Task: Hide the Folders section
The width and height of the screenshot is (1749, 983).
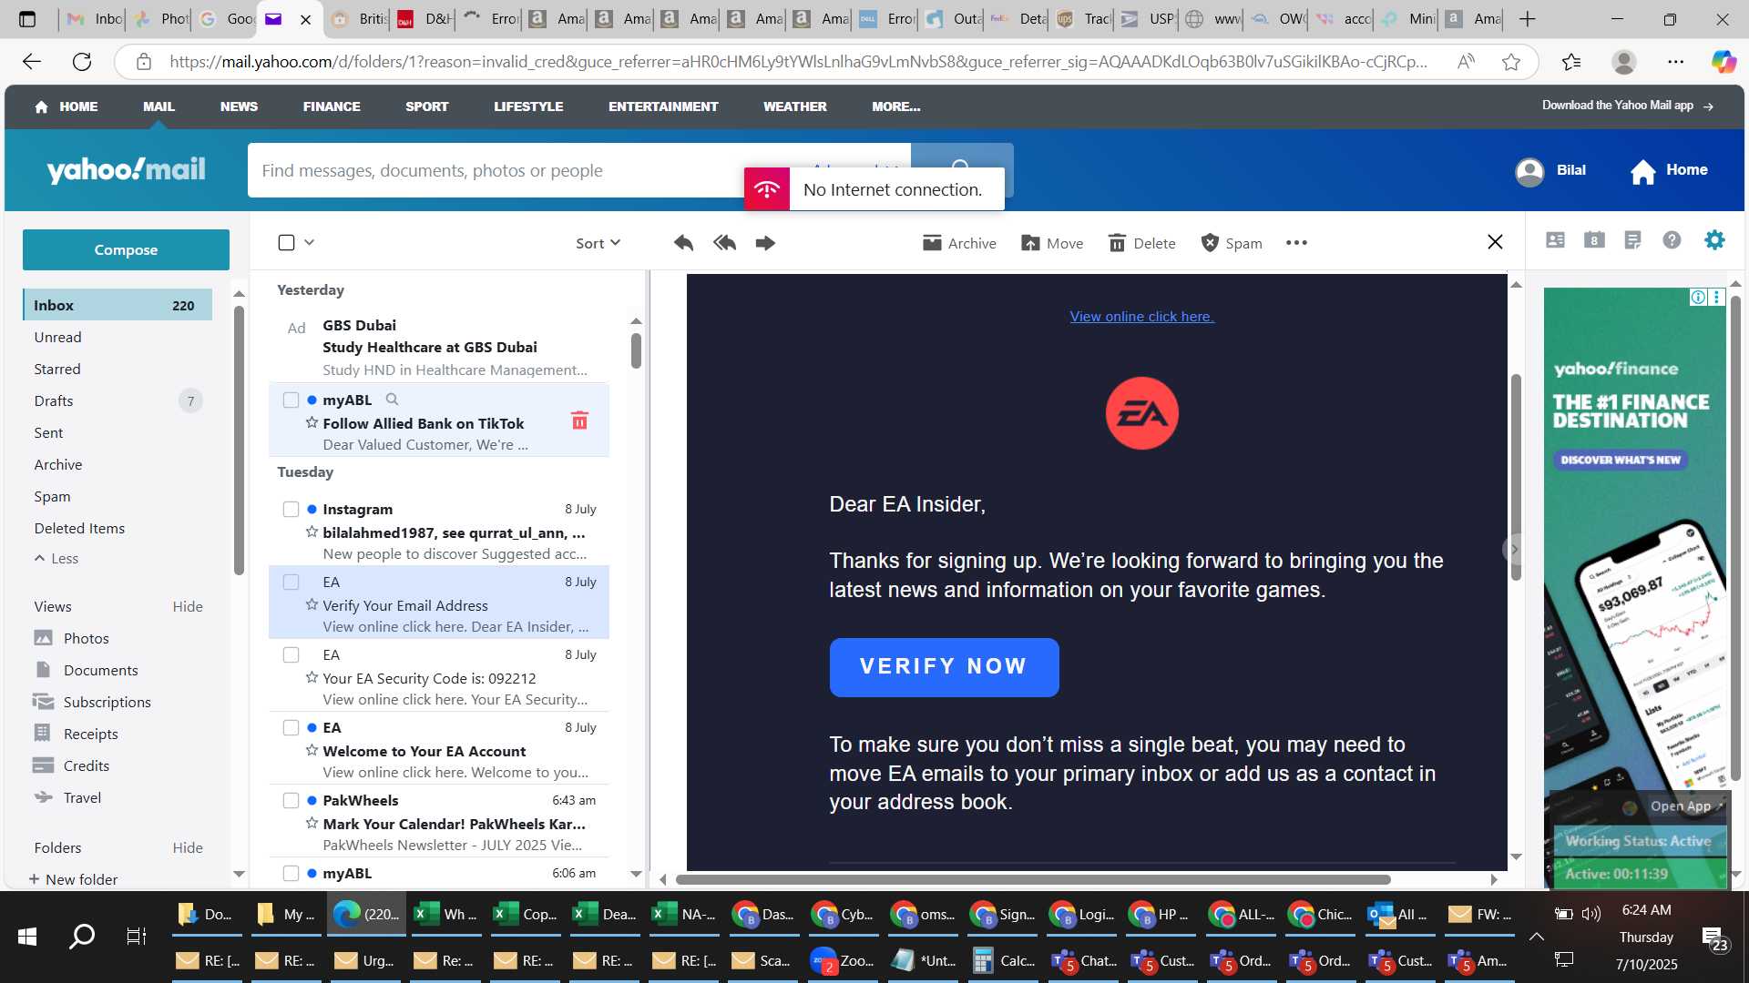Action: pos(188,848)
